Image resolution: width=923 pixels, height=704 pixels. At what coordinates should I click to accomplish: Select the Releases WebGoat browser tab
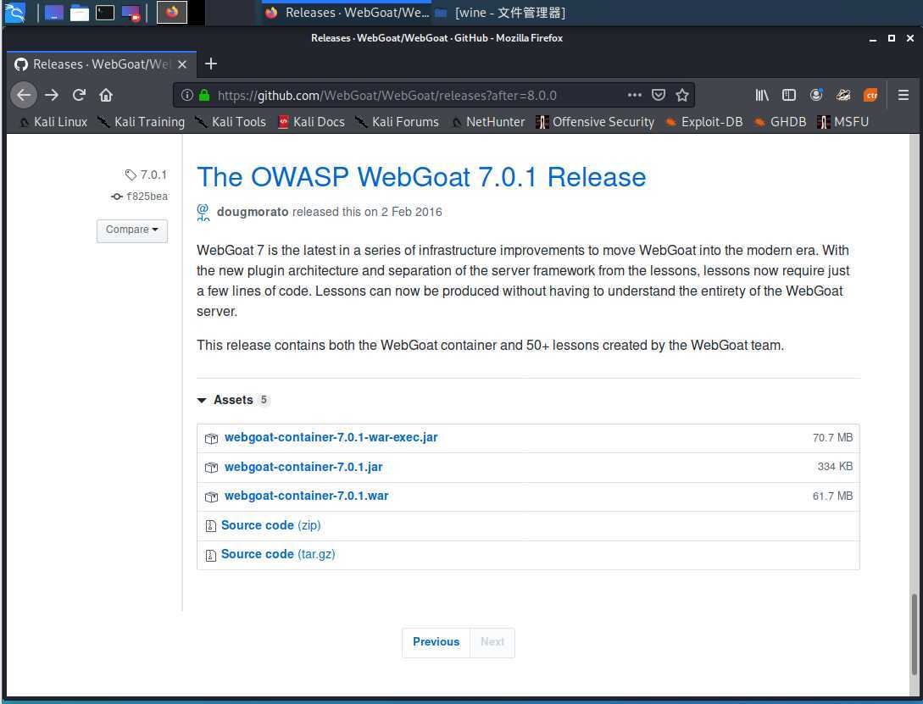point(101,64)
